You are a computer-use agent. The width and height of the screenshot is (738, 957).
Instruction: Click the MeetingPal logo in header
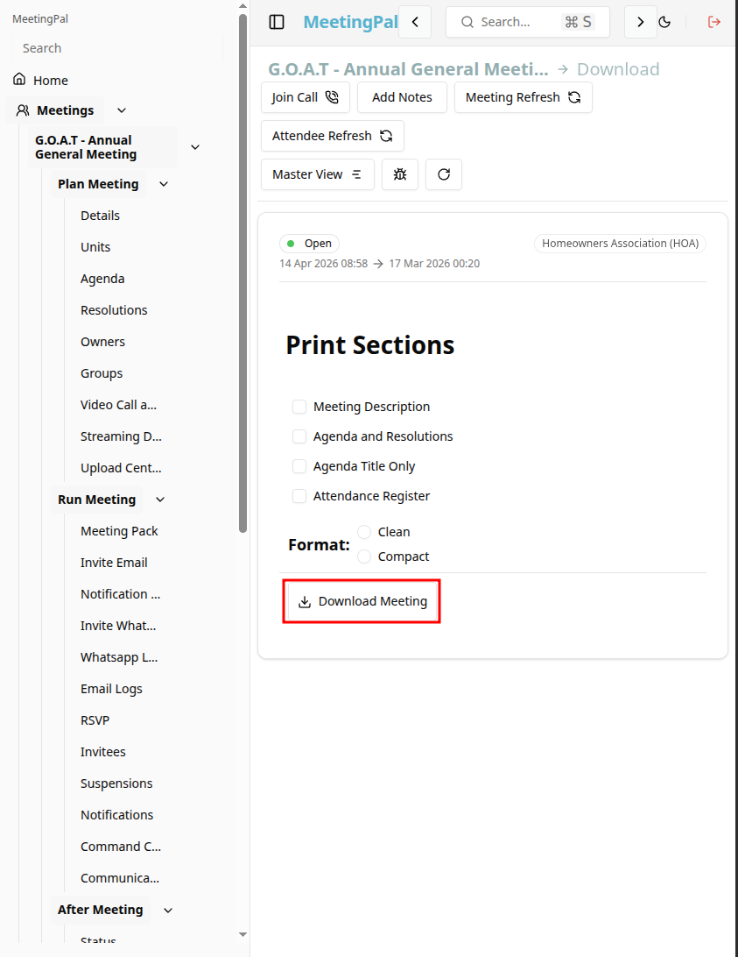351,22
